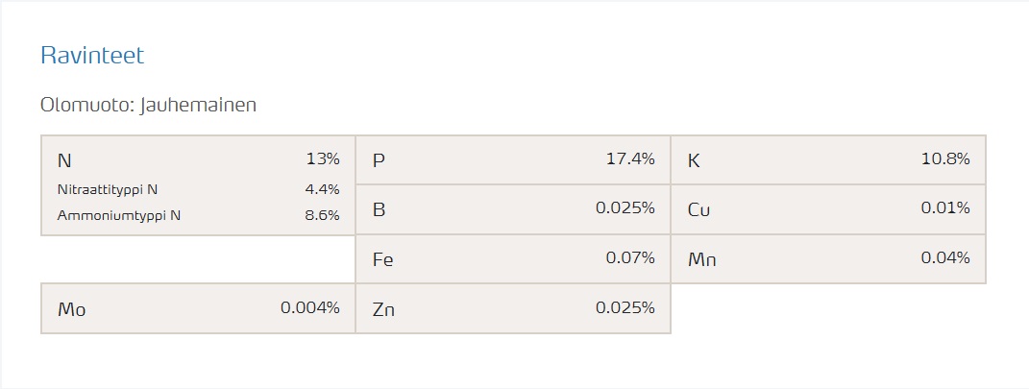Select the Ammoniumtyppi N row label
1029x389 pixels.
click(119, 215)
